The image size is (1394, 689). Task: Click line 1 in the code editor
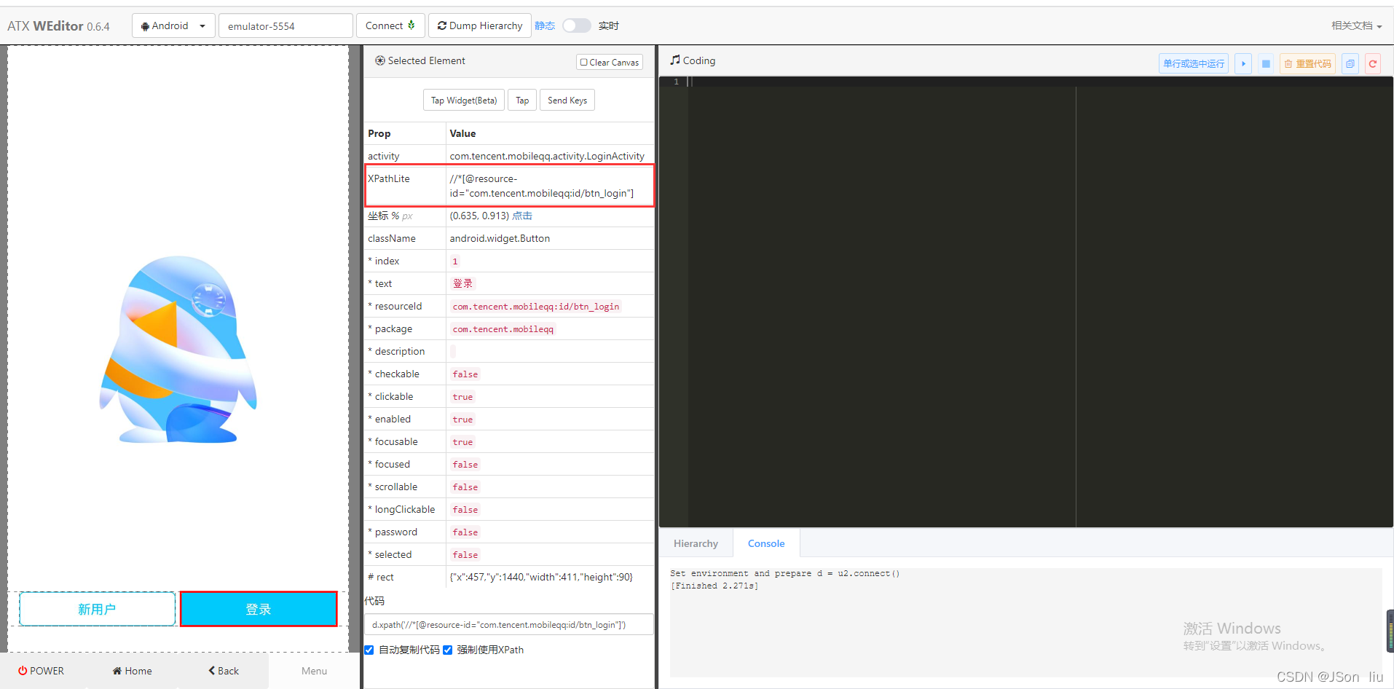click(x=1040, y=82)
